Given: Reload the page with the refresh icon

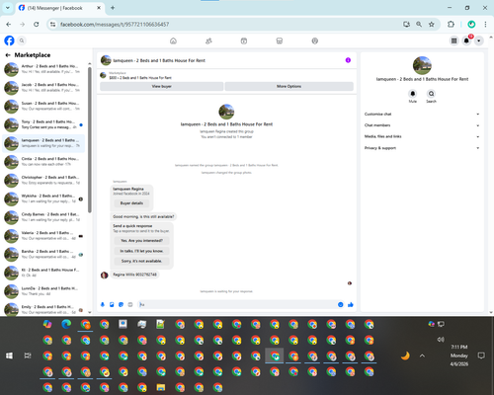Looking at the screenshot, I should point(37,25).
